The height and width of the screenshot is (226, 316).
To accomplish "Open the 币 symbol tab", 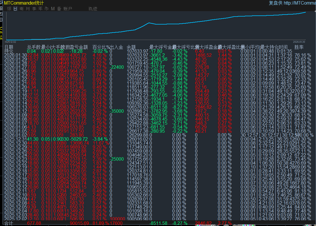I will [47, 9].
